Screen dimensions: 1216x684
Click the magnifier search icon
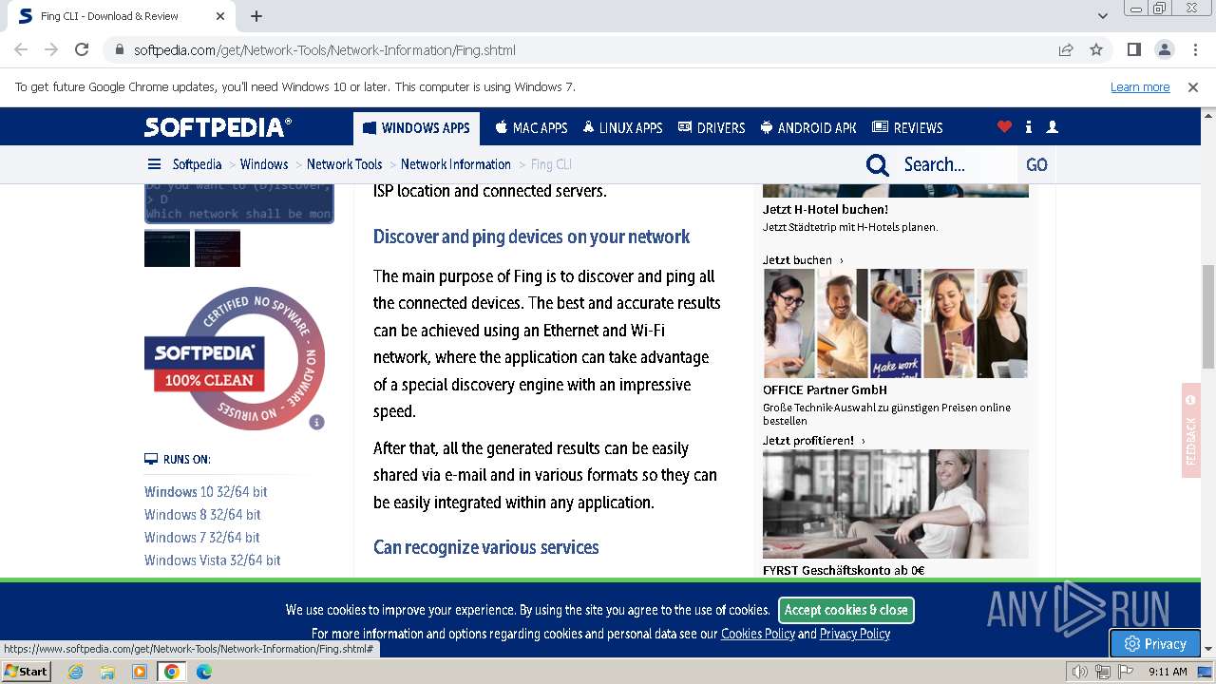878,165
